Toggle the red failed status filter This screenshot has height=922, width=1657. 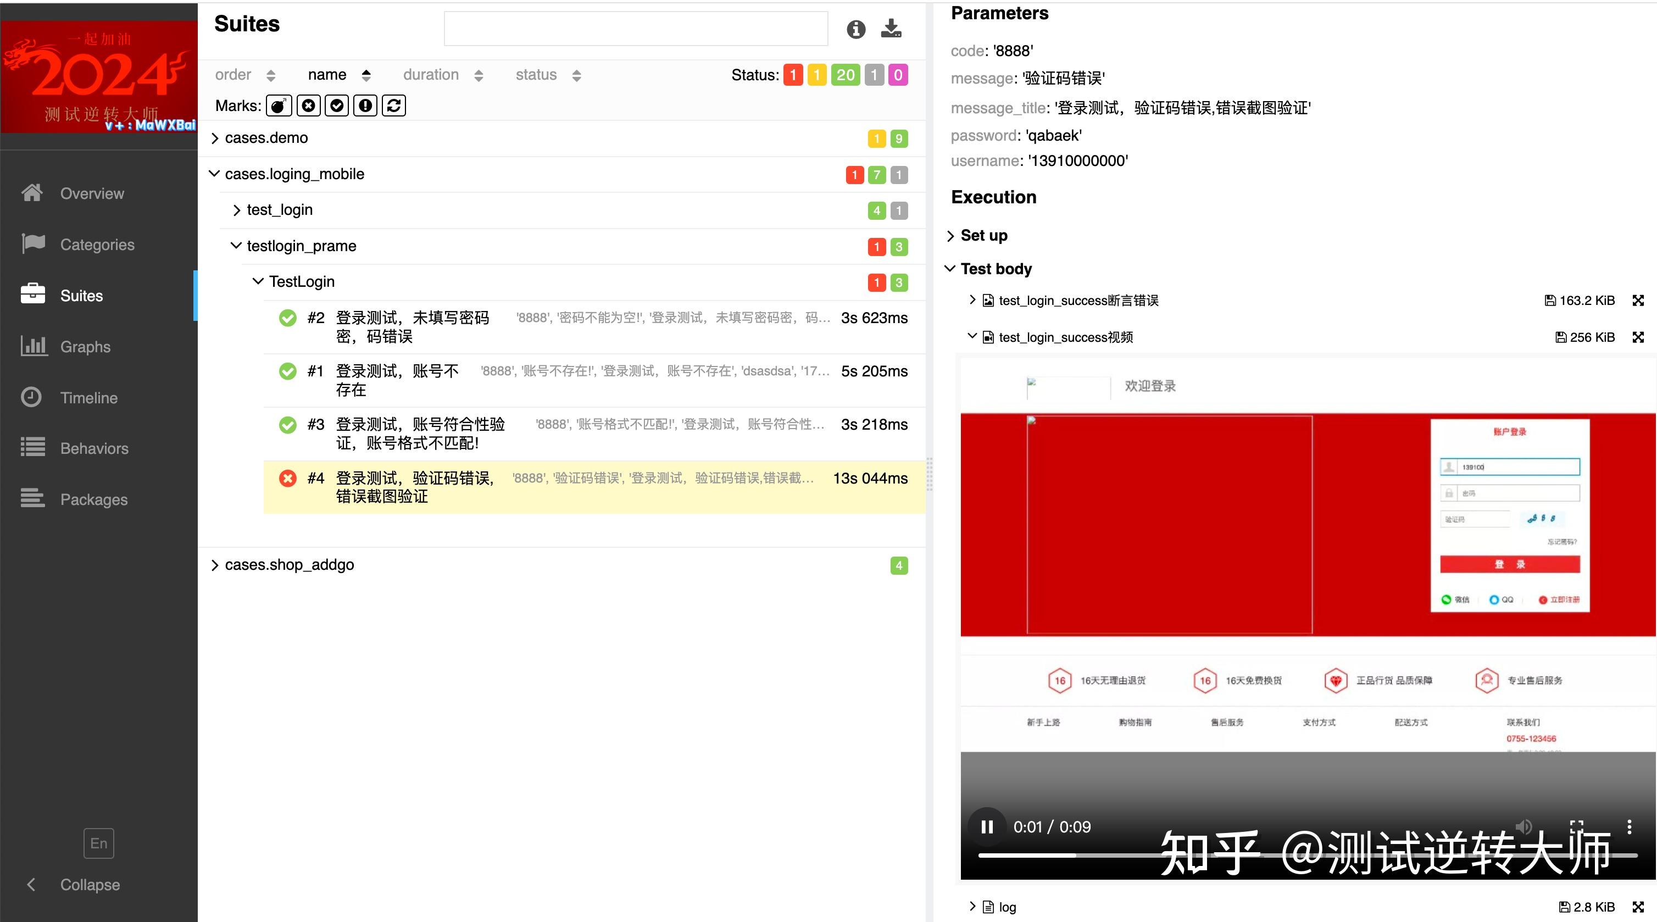(792, 75)
